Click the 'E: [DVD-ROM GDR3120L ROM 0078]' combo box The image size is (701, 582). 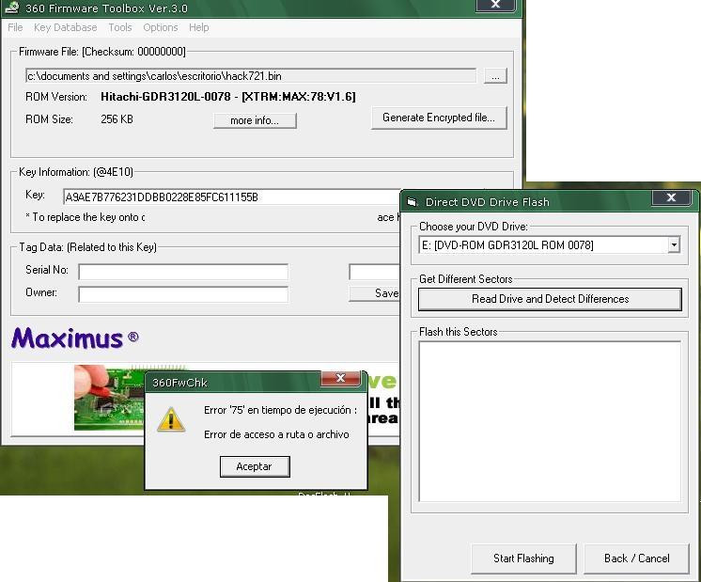click(x=550, y=245)
